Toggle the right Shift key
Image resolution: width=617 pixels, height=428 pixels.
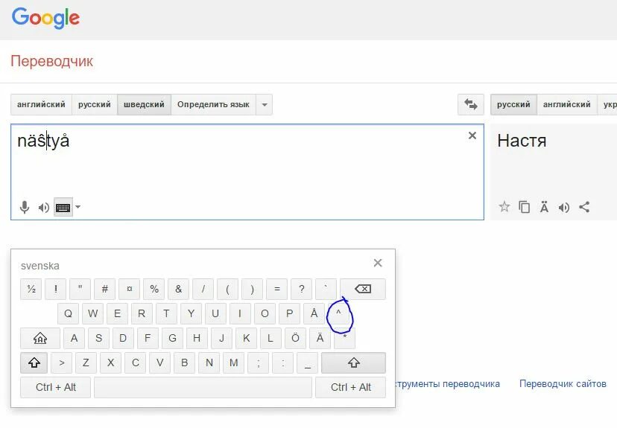(353, 362)
